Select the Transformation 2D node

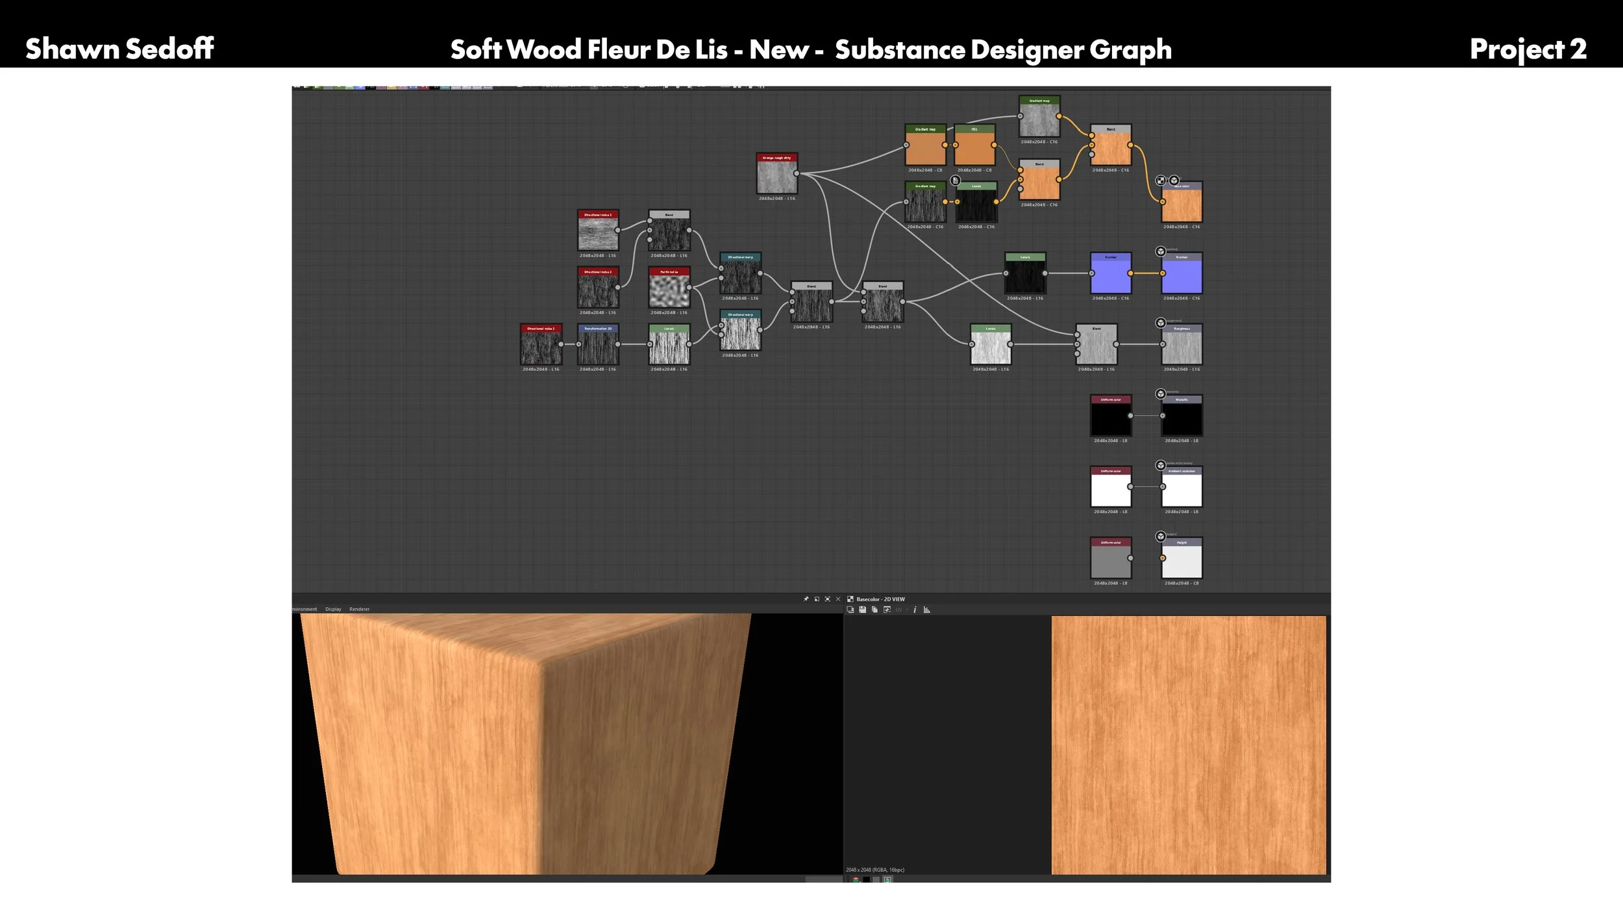(598, 344)
